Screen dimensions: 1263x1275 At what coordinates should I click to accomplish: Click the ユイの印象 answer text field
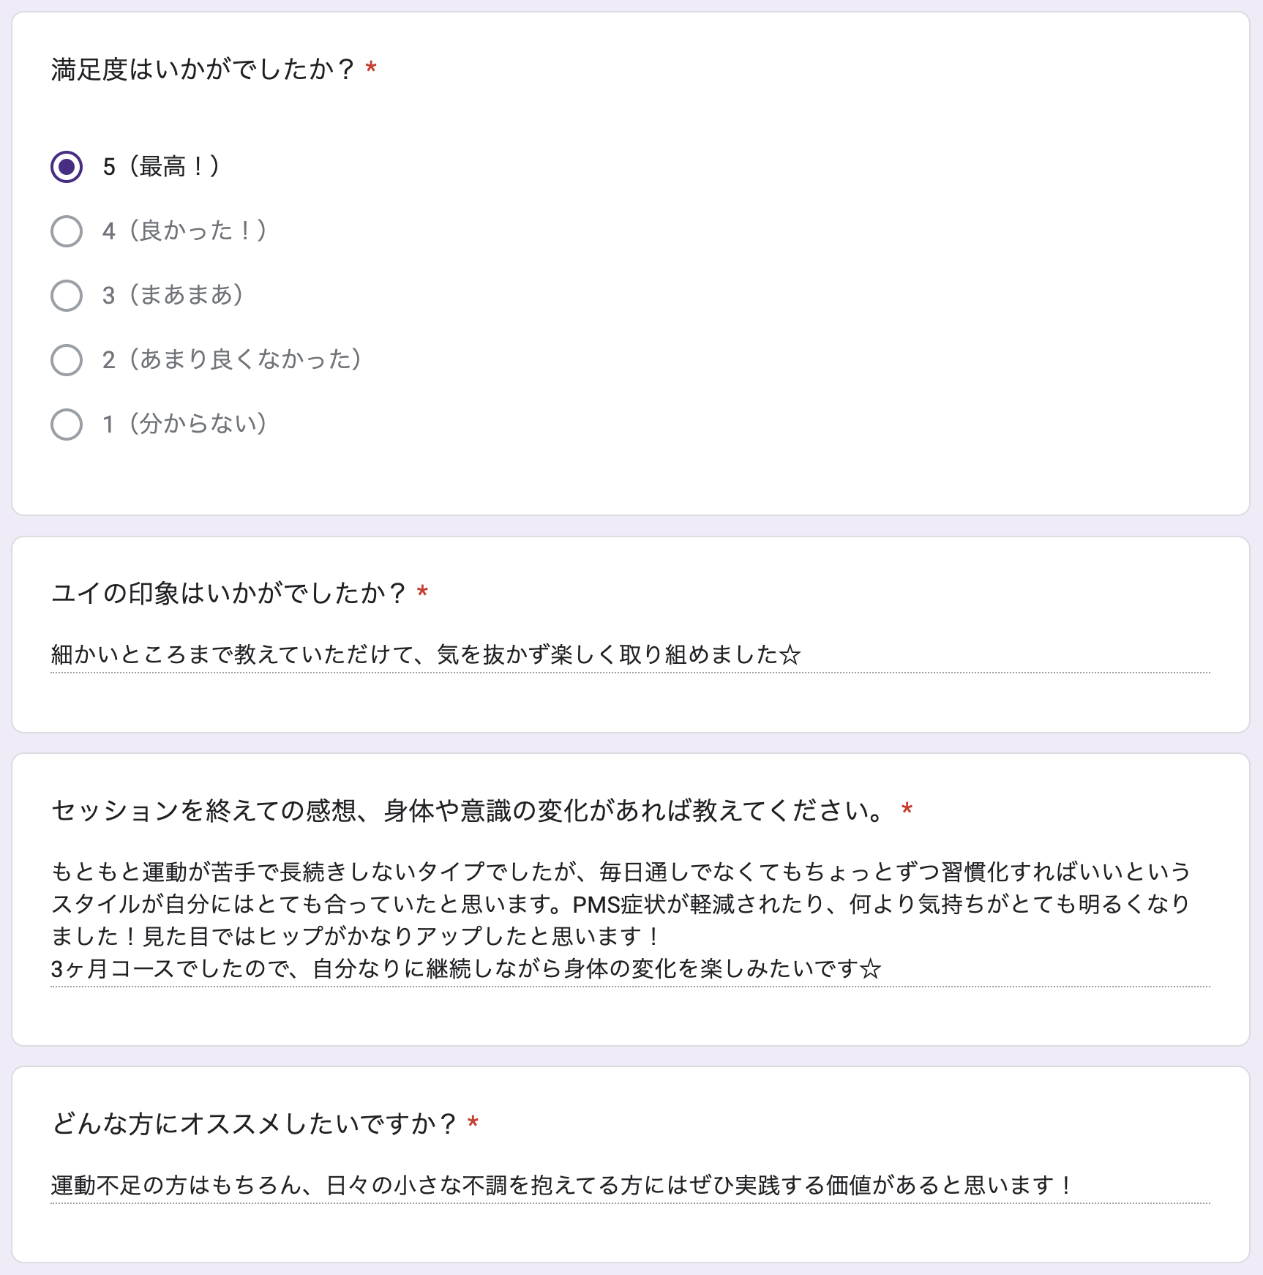pos(630,654)
